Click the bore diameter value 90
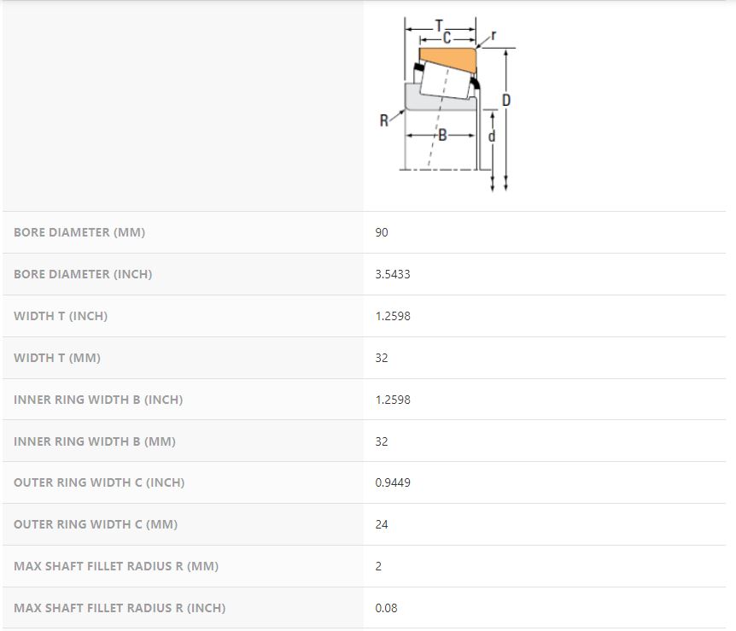The image size is (736, 631). (382, 232)
